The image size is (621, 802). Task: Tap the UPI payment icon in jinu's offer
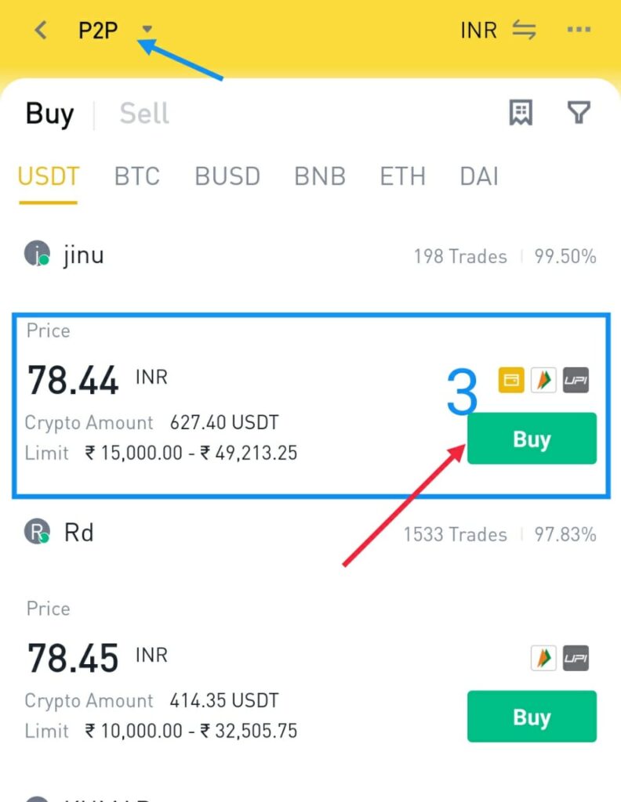[x=576, y=380]
